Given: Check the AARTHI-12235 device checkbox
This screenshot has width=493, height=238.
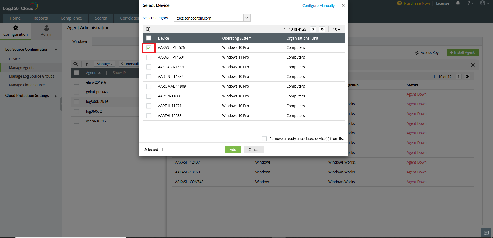Looking at the screenshot, I should coord(149,116).
